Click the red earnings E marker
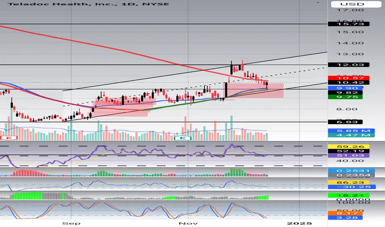The width and height of the screenshot is (385, 227). point(9,138)
